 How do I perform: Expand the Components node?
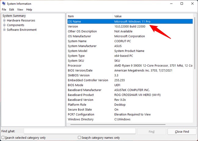click(x=4, y=25)
